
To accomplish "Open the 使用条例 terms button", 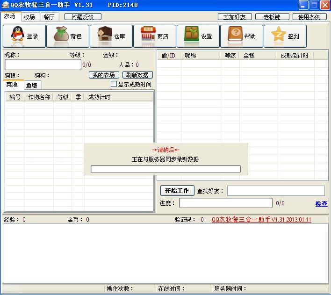I will (309, 17).
